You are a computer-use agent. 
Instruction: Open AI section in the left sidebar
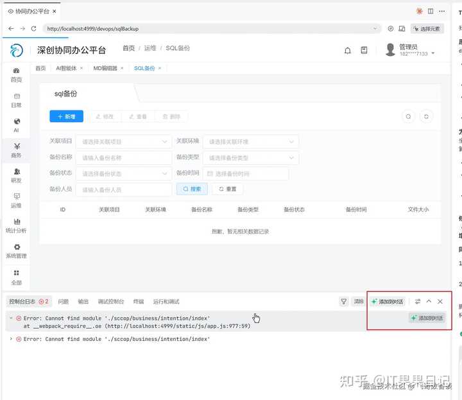point(17,126)
